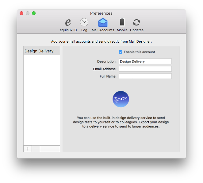Image resolution: width=203 pixels, height=183 pixels.
Task: Add a new mail account with plus
Action: click(28, 149)
